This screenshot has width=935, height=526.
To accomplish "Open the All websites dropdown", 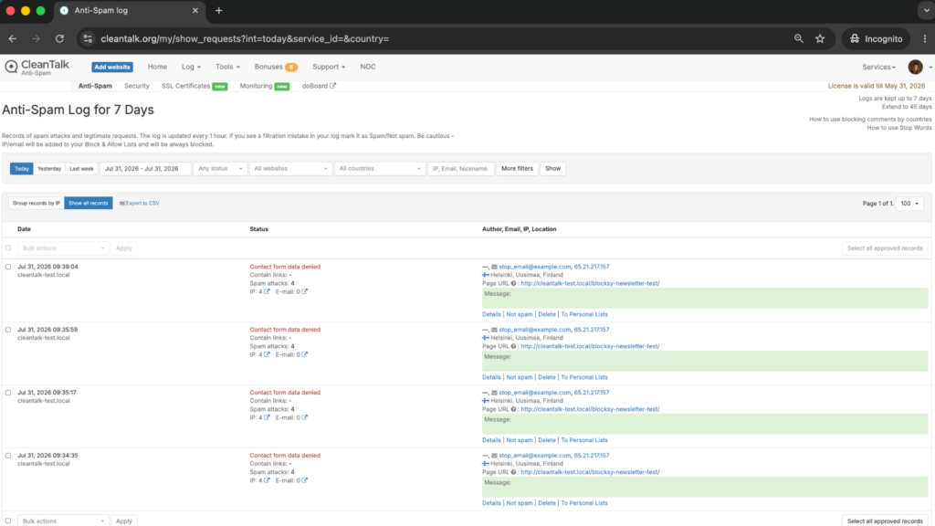I will pyautogui.click(x=290, y=169).
